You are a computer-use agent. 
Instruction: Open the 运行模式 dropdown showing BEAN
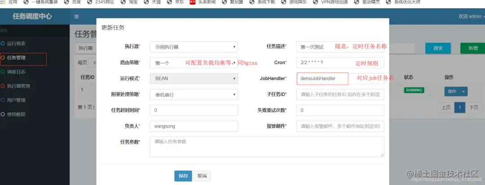coord(194,79)
